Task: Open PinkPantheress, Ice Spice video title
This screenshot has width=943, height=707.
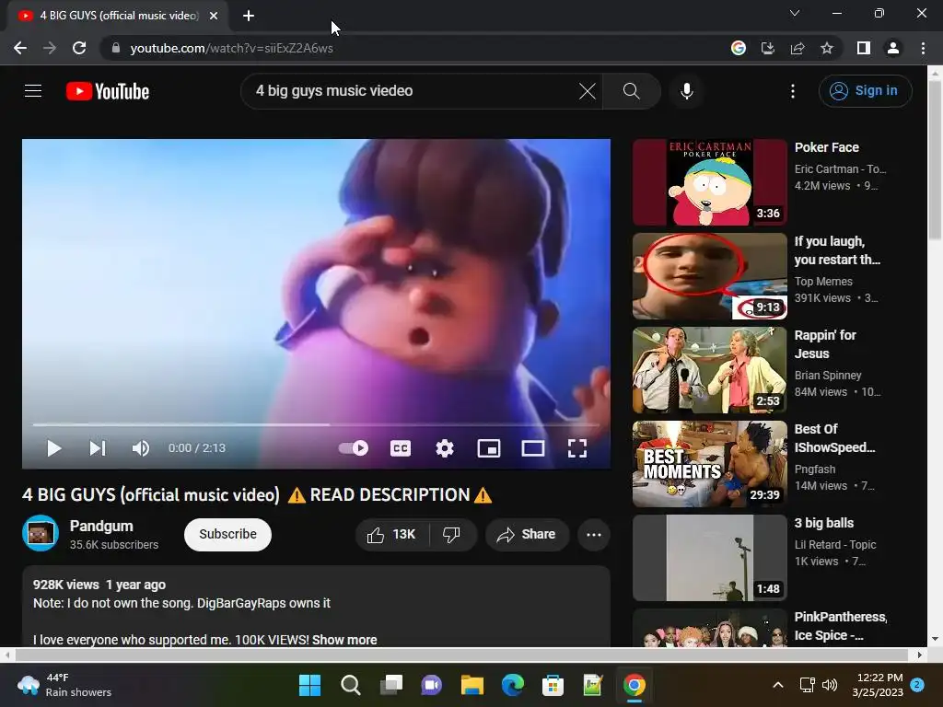Action: (x=841, y=626)
